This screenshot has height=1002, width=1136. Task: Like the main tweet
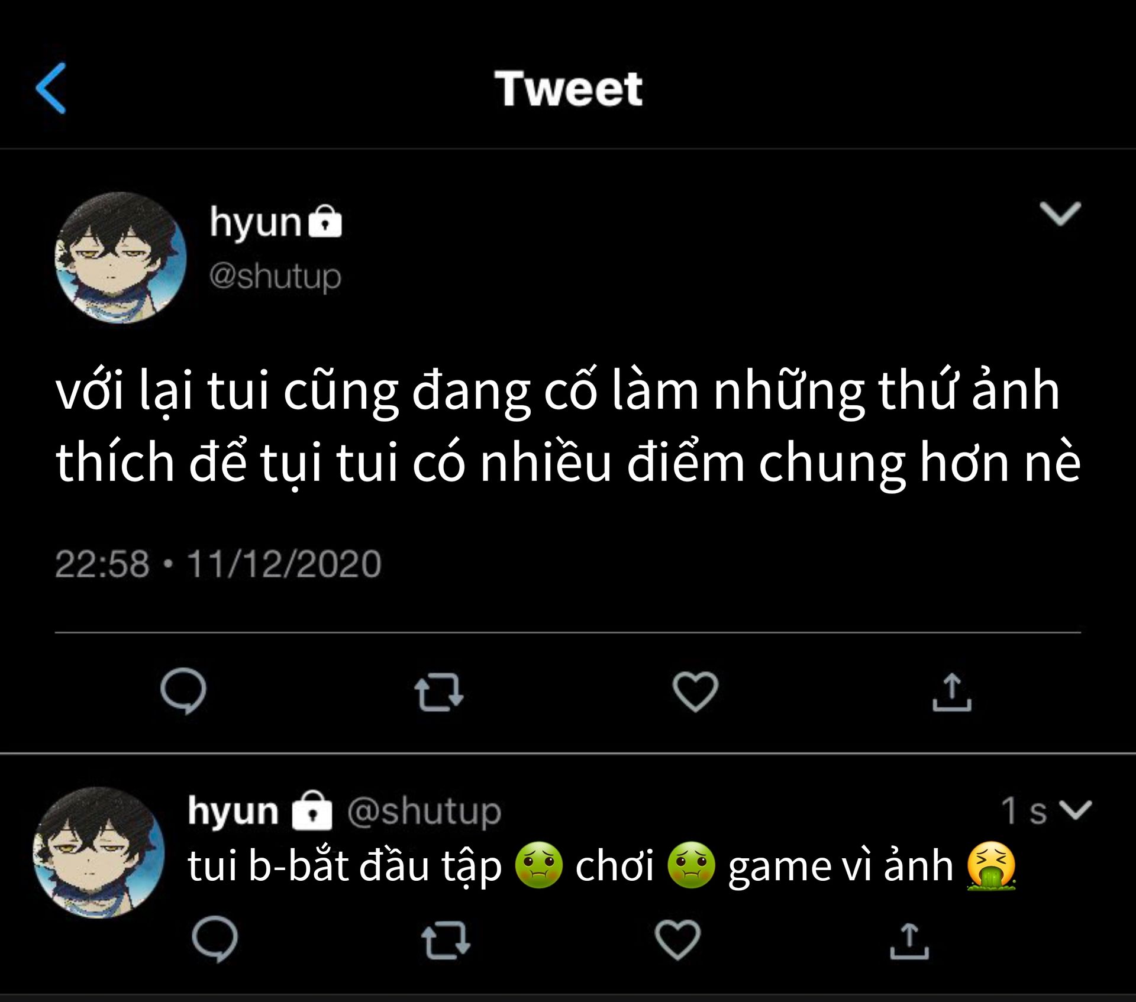695,691
